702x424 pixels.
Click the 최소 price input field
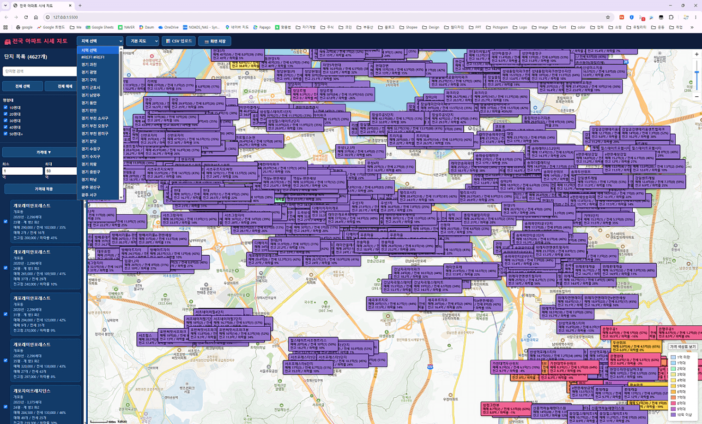click(23, 171)
